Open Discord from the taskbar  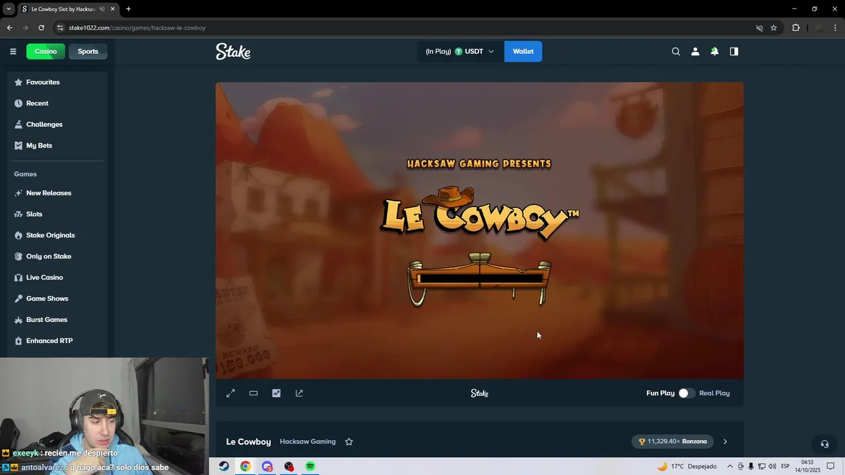click(267, 466)
